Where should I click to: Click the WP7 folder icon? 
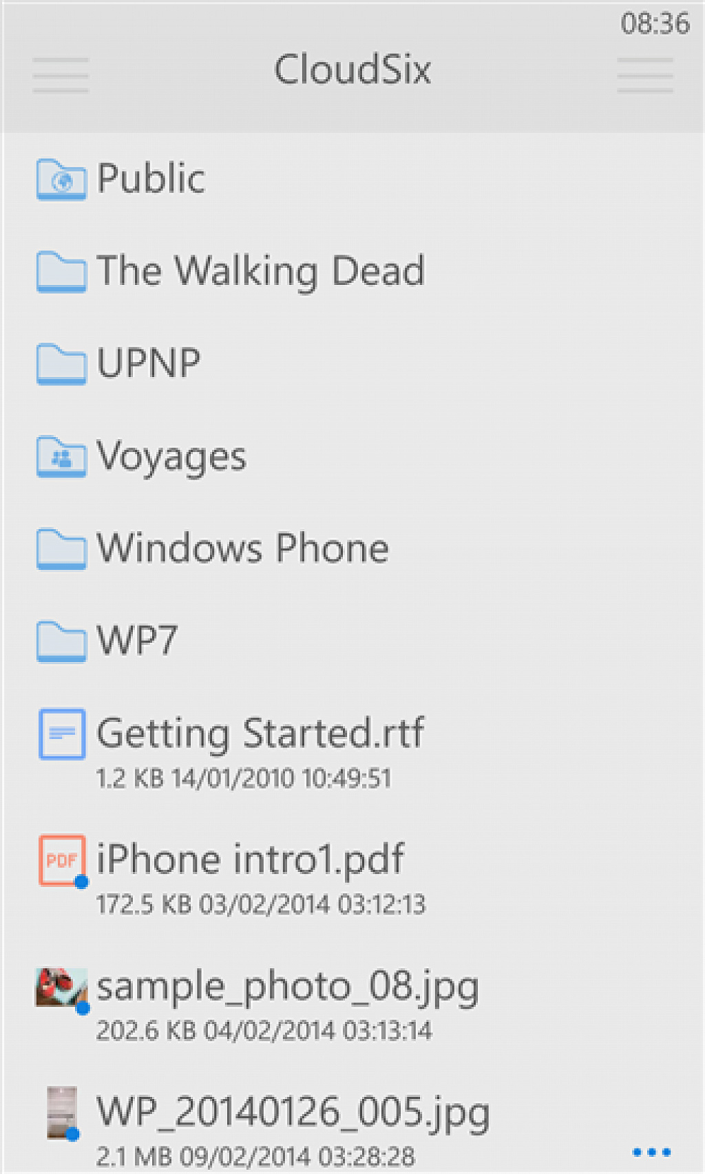click(61, 641)
